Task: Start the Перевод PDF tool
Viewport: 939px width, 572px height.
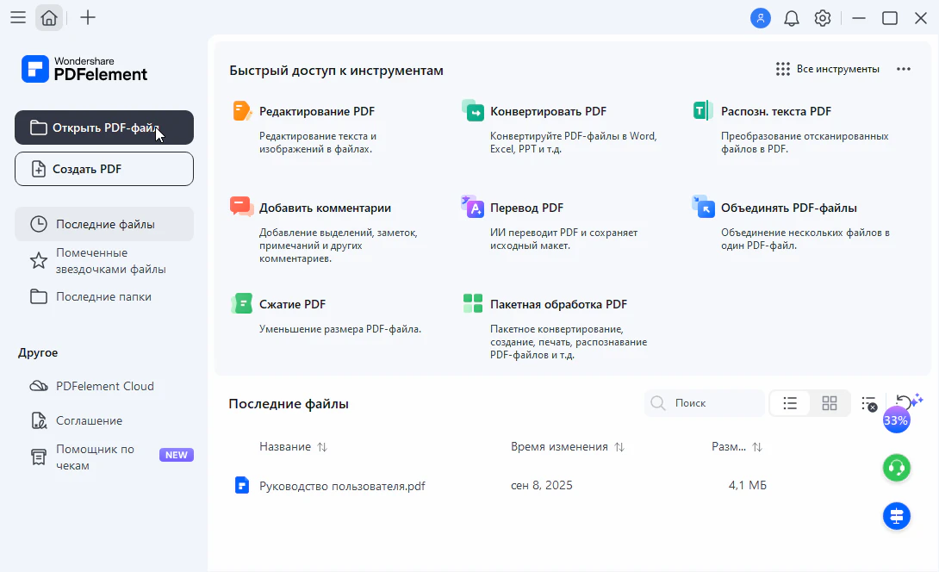Action: click(x=526, y=208)
